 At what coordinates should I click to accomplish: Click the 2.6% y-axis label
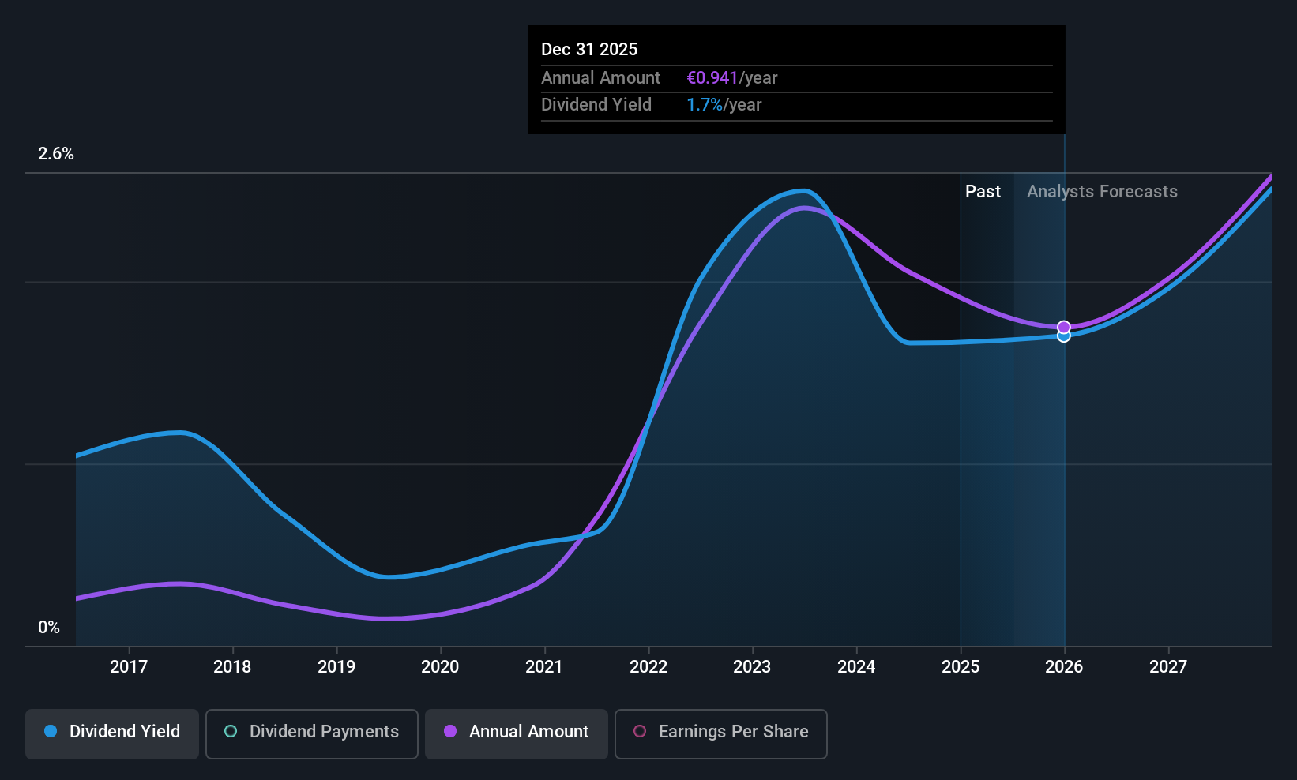(56, 154)
